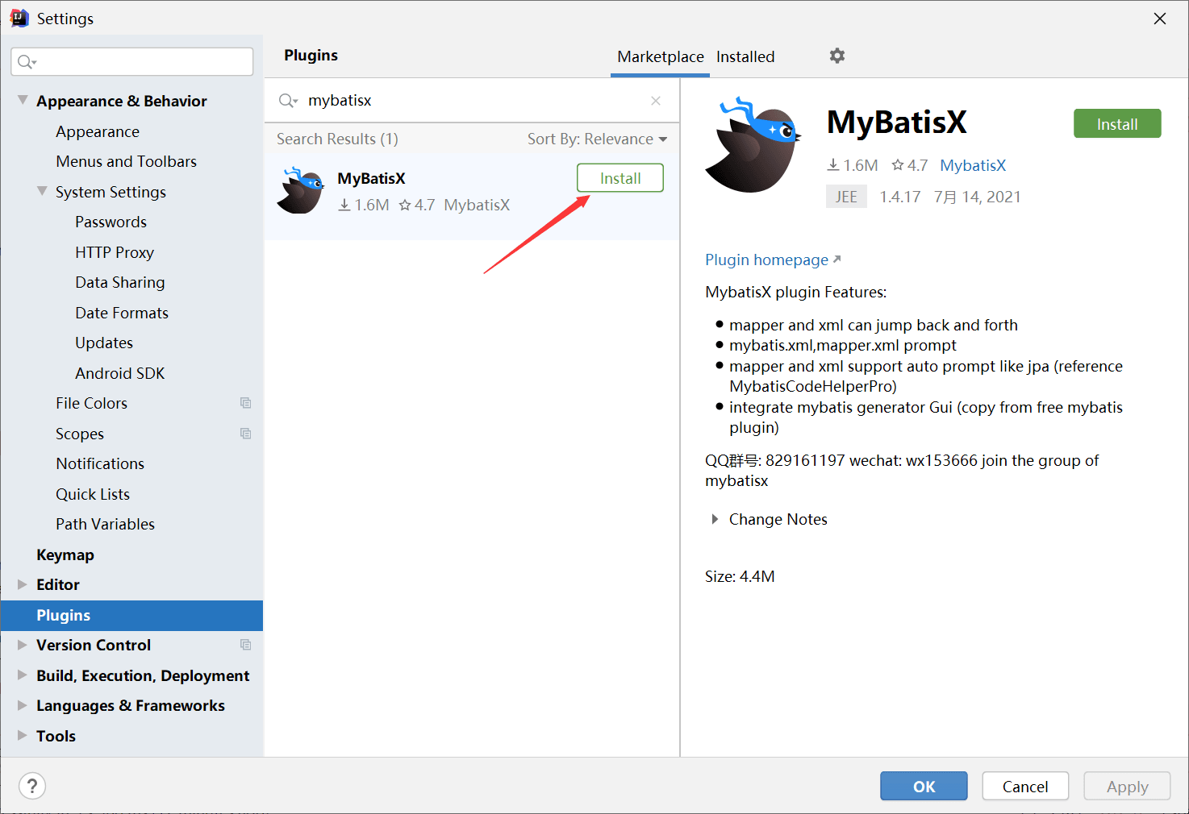Open the help question mark button
The width and height of the screenshot is (1189, 814).
click(32, 786)
